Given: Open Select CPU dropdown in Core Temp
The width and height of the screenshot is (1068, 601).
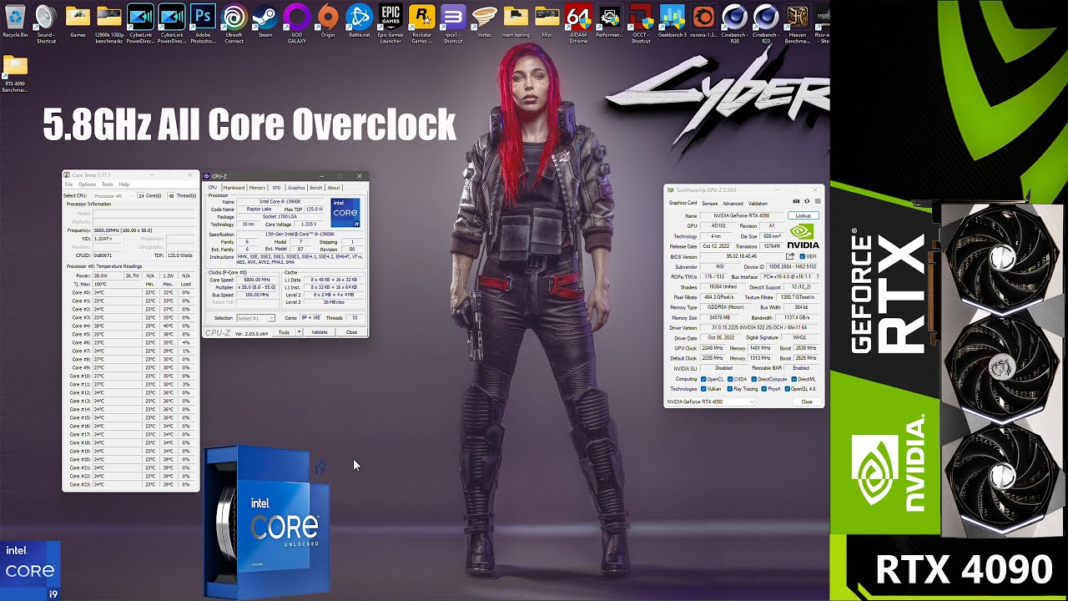Looking at the screenshot, I should coord(113,196).
